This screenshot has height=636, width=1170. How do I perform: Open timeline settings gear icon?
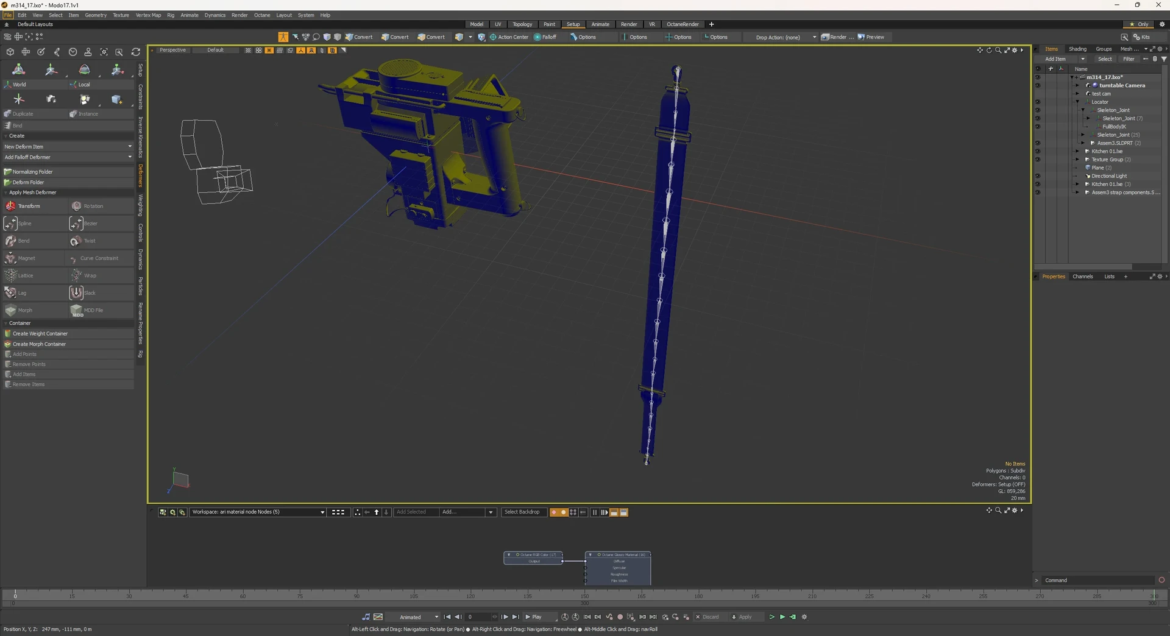point(804,617)
